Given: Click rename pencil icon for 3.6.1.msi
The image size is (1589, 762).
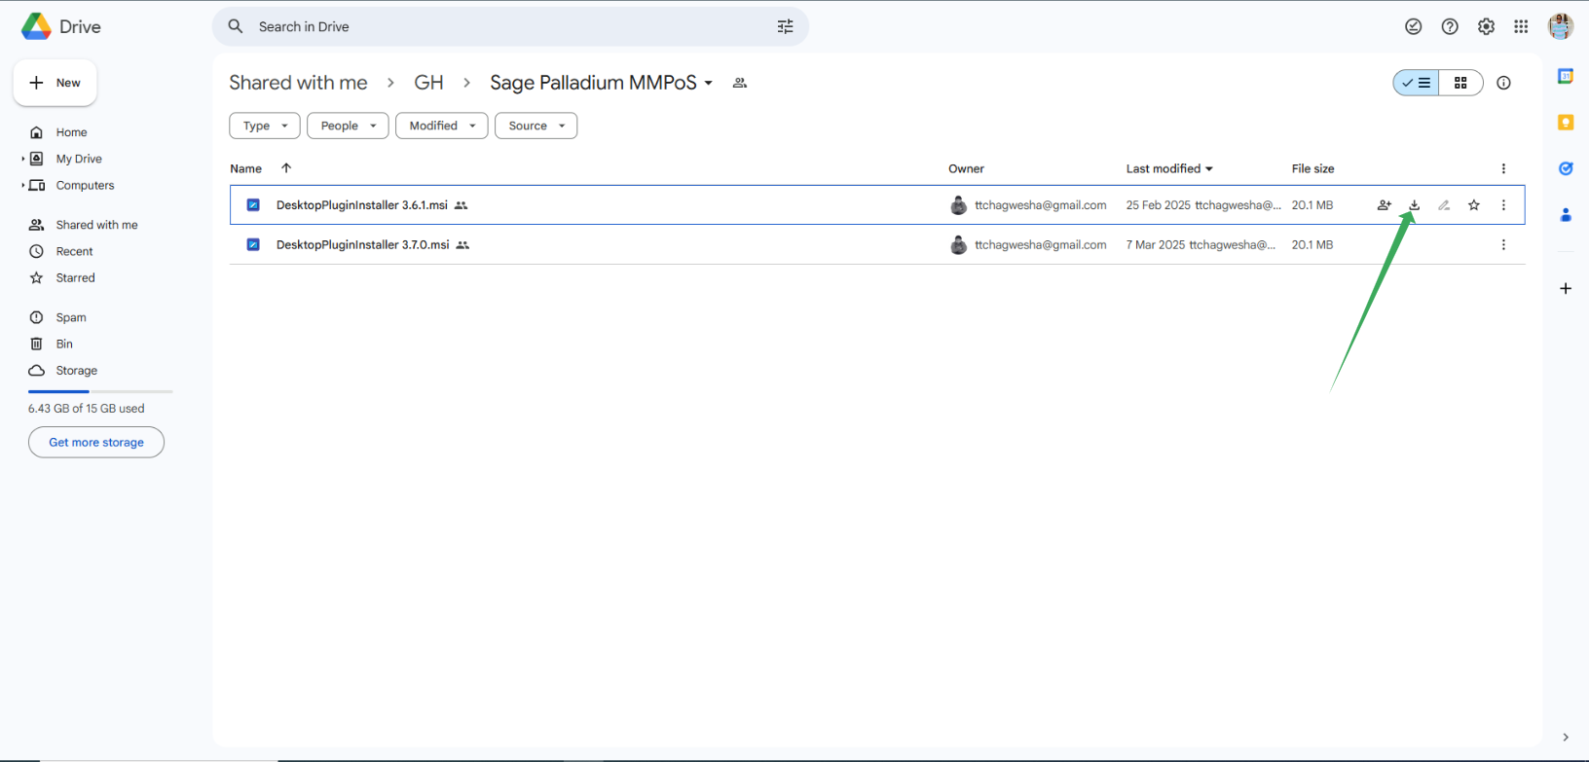Looking at the screenshot, I should [x=1444, y=205].
